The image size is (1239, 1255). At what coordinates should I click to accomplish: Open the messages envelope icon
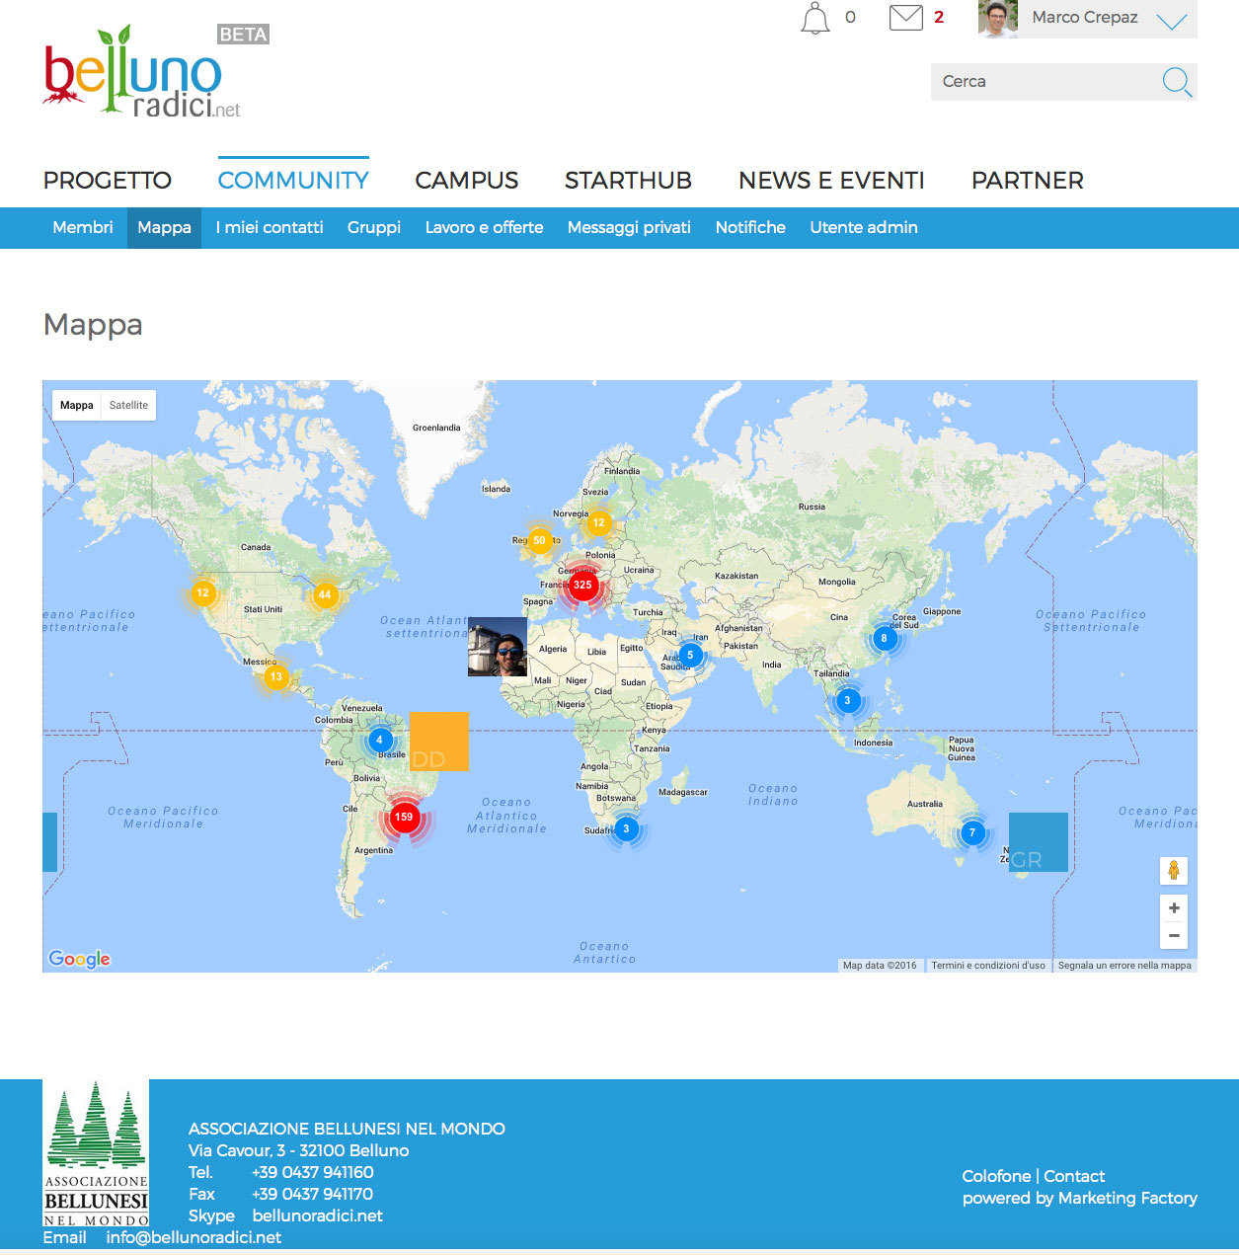coord(905,17)
